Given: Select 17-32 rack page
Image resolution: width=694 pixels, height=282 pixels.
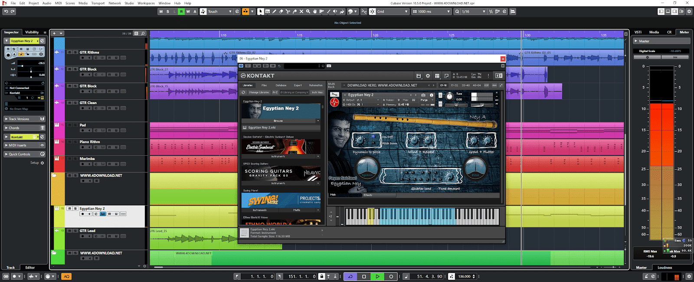Looking at the screenshot, I should point(454,85).
